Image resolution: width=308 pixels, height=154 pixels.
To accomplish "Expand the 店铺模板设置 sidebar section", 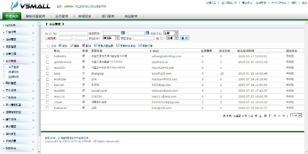I will tap(13, 112).
